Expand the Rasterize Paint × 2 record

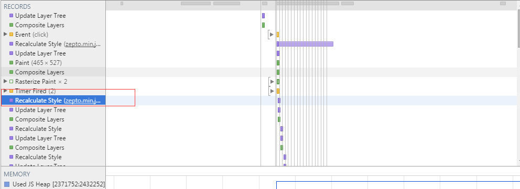(x=5, y=82)
